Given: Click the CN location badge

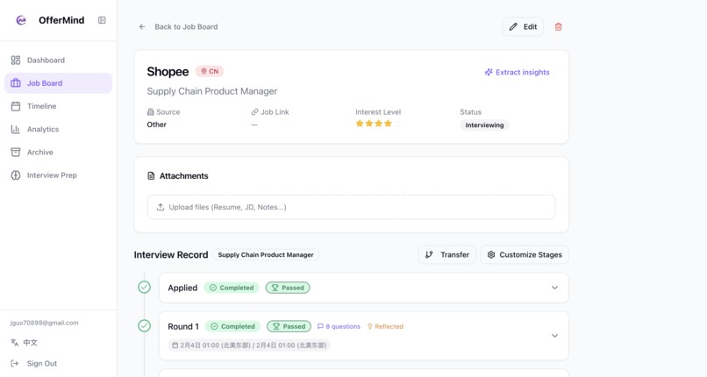Looking at the screenshot, I should tap(210, 71).
